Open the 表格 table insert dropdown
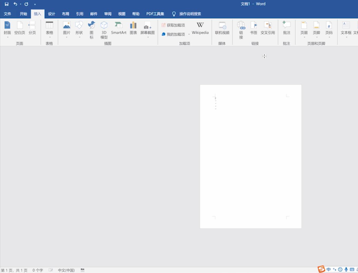 click(49, 30)
